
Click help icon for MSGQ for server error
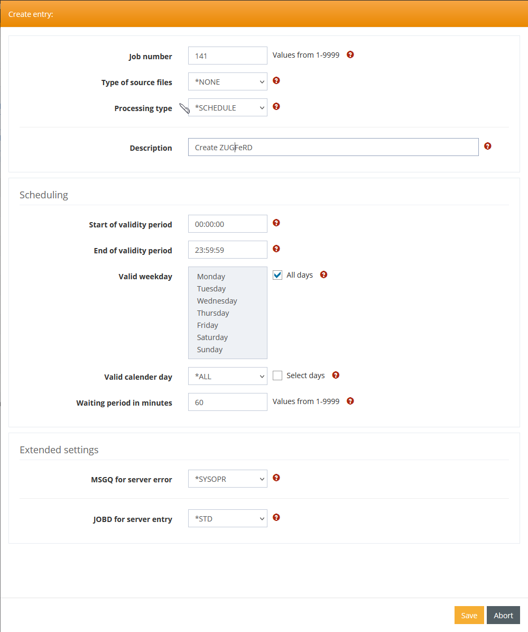[276, 478]
